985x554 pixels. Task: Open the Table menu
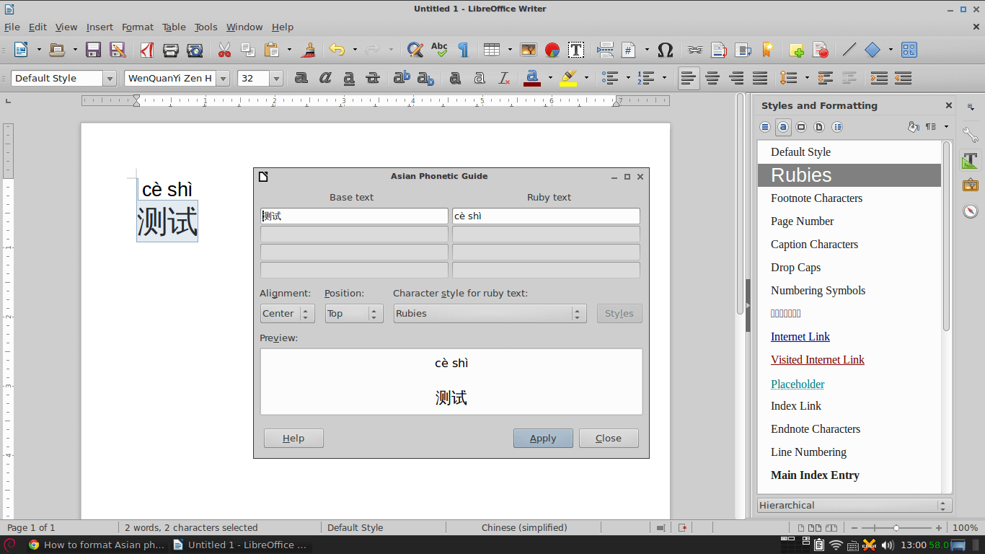pyautogui.click(x=174, y=27)
